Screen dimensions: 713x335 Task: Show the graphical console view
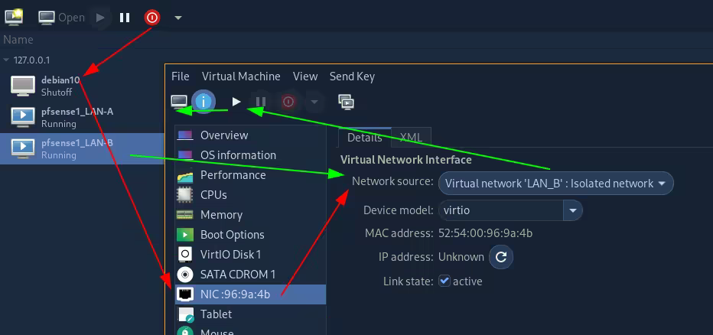coord(179,102)
